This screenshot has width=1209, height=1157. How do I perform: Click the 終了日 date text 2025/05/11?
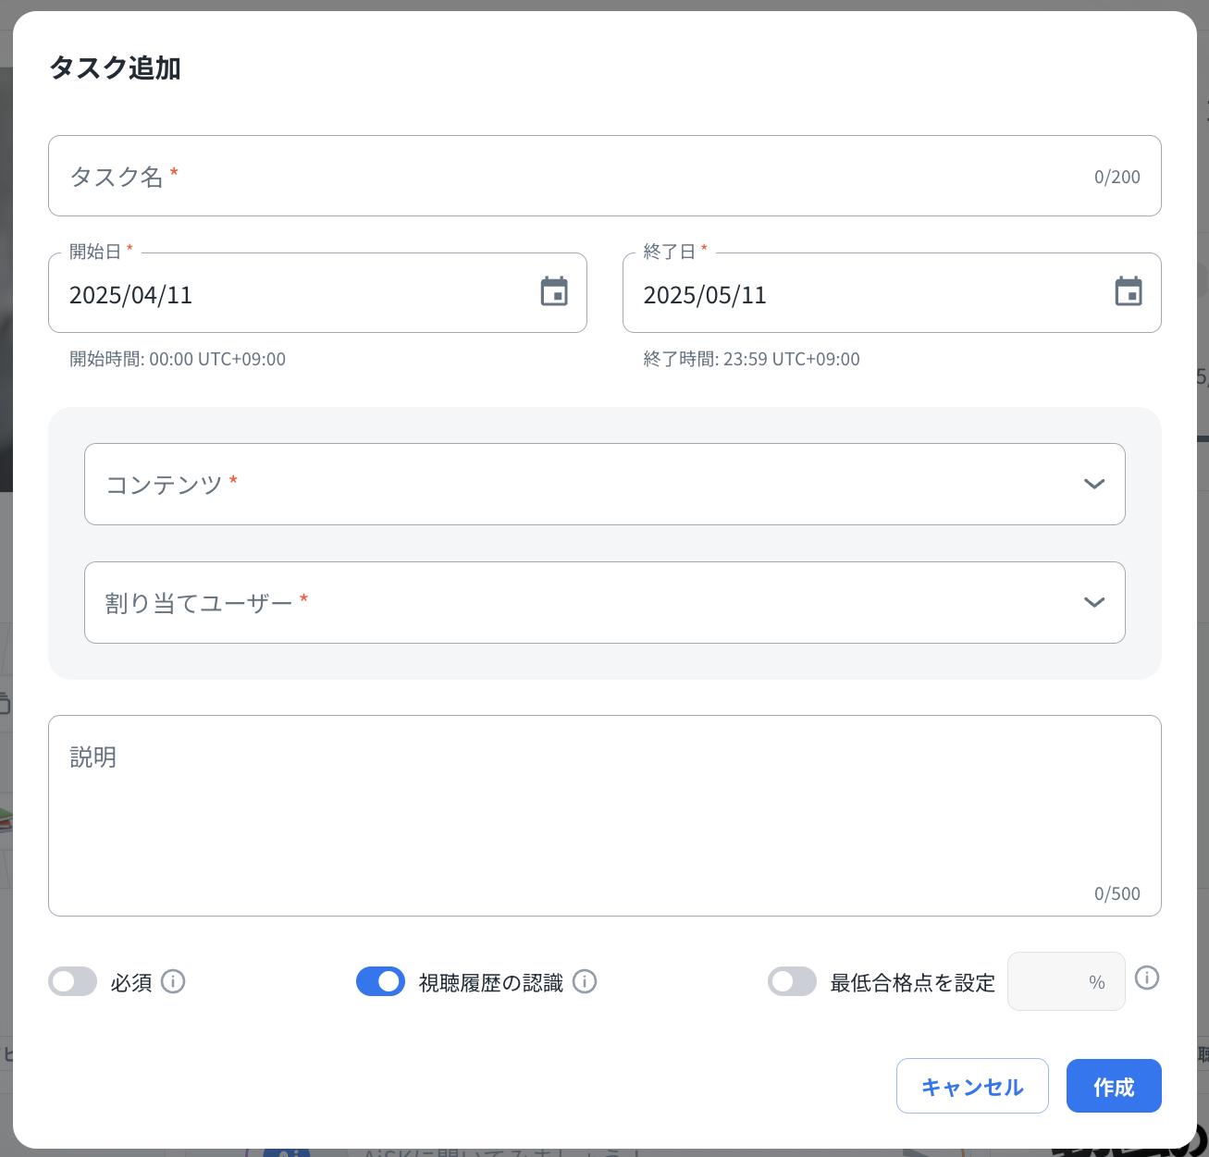click(705, 295)
